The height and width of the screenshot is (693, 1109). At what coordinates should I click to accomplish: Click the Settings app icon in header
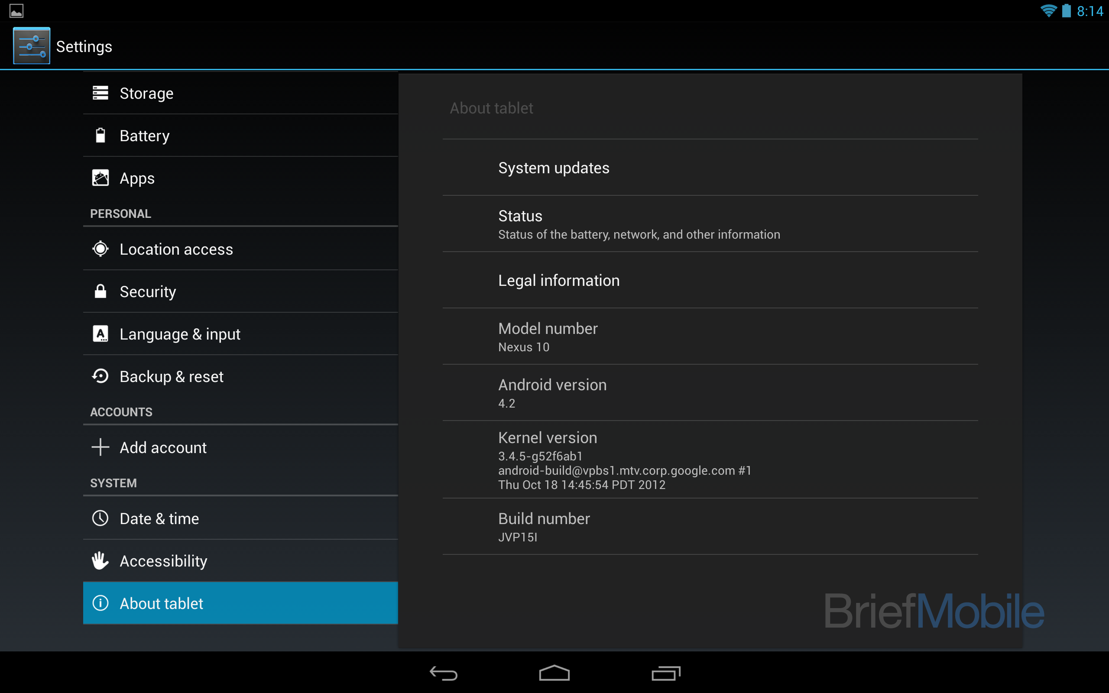(x=29, y=45)
